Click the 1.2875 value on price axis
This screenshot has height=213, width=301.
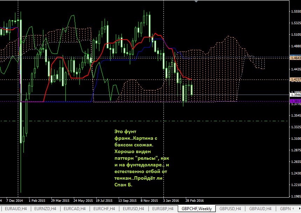tap(296, 150)
